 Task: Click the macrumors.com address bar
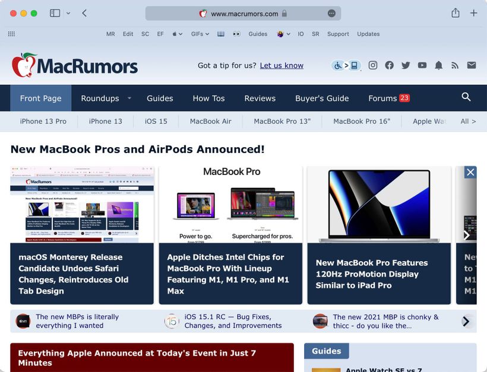(x=243, y=13)
